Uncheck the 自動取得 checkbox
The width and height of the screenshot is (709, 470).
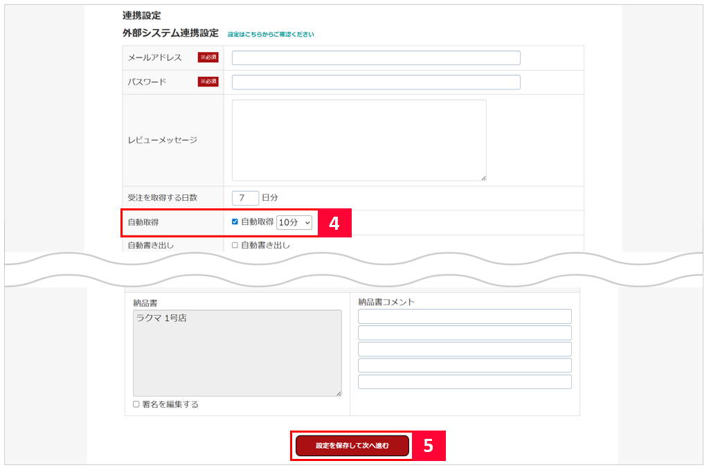(x=235, y=222)
